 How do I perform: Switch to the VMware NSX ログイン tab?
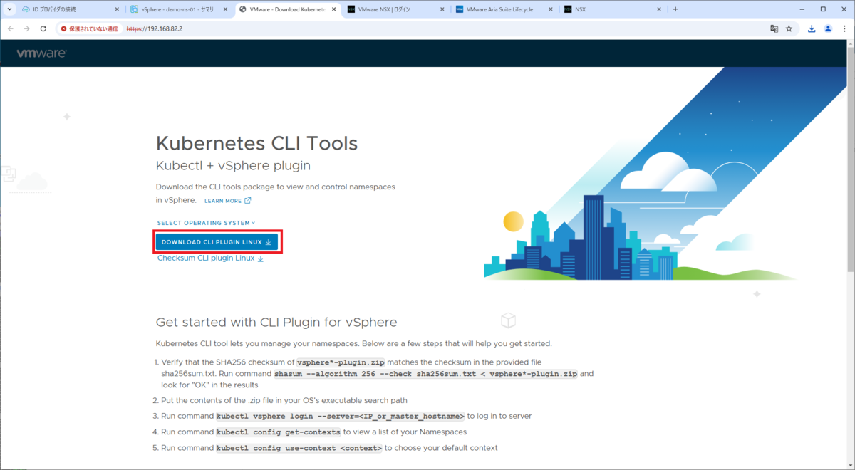[x=395, y=9]
